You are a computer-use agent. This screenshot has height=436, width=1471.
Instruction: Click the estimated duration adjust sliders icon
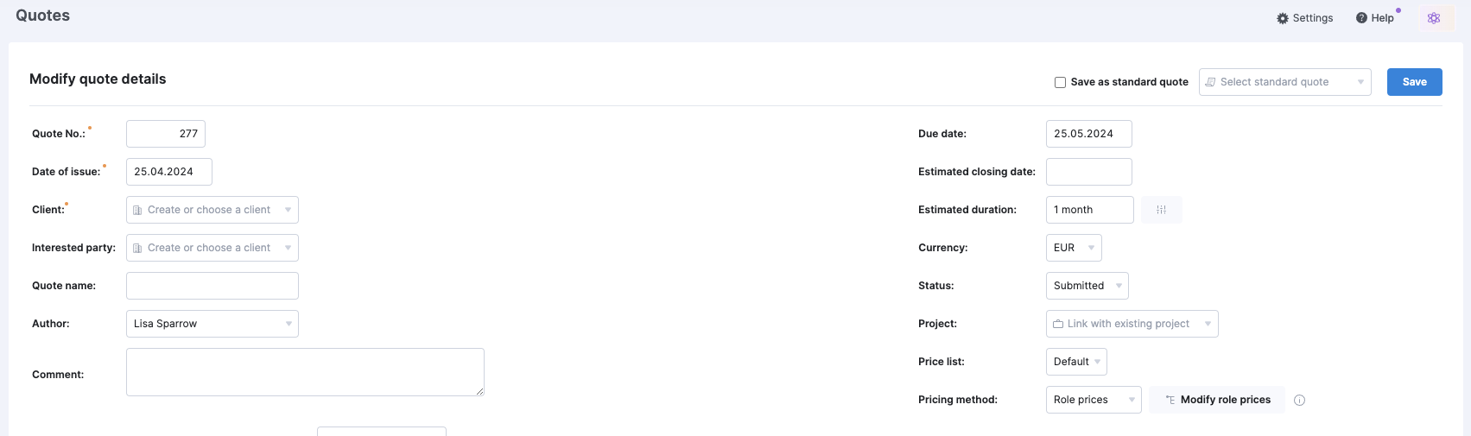pyautogui.click(x=1161, y=210)
